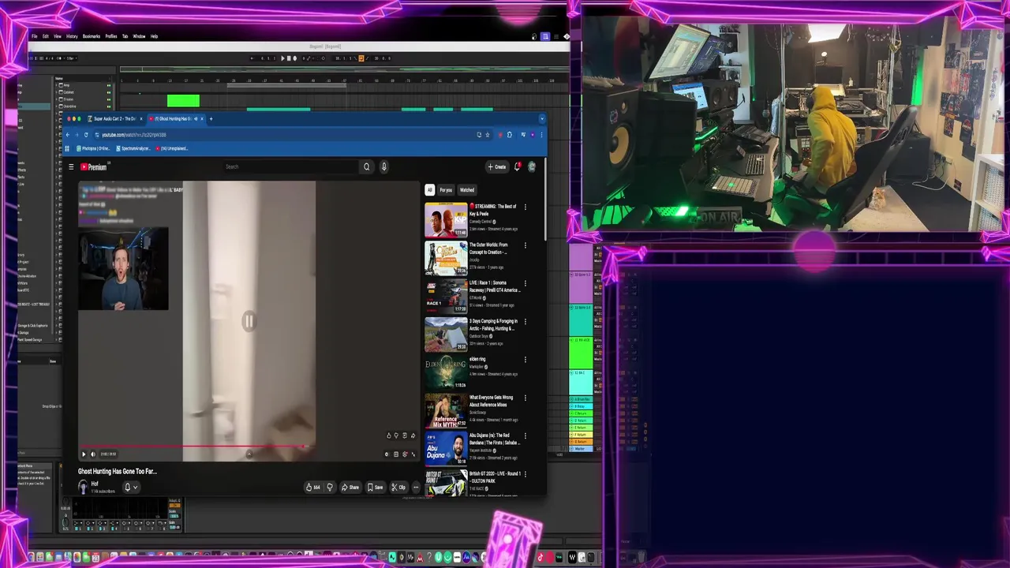This screenshot has height=568, width=1010.
Task: Toggle the channel notification bell dropdown
Action: coord(130,488)
